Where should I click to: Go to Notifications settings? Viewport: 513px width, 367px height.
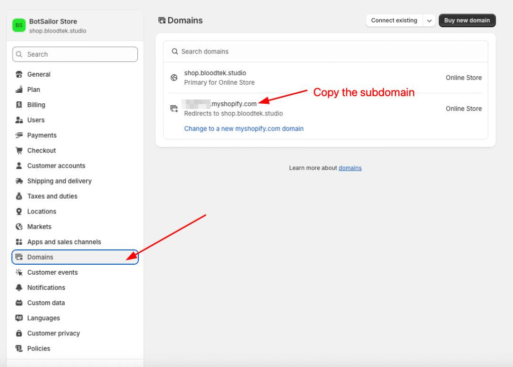tap(75, 287)
